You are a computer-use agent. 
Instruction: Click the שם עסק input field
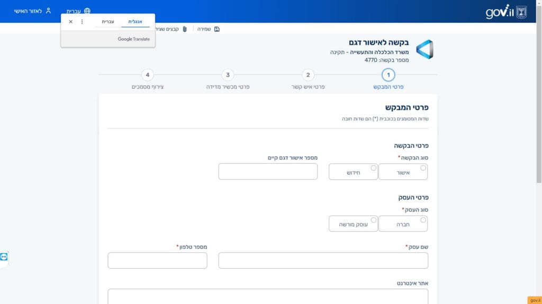(323, 260)
